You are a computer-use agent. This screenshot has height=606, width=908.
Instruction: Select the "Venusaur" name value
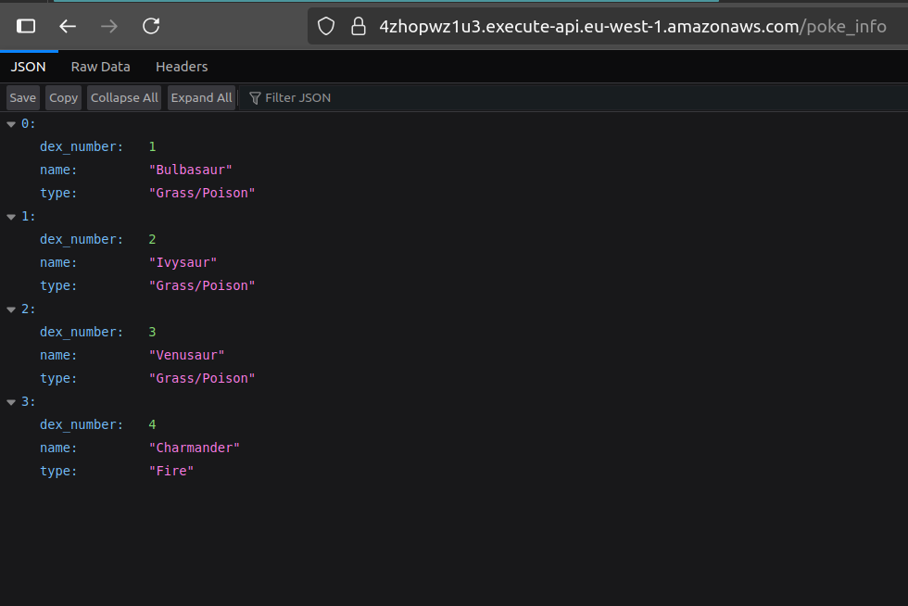point(186,355)
